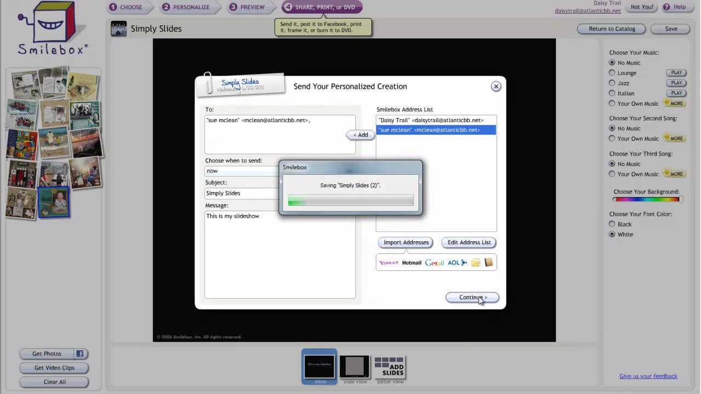
Task: Switch to slide view
Action: (x=355, y=368)
